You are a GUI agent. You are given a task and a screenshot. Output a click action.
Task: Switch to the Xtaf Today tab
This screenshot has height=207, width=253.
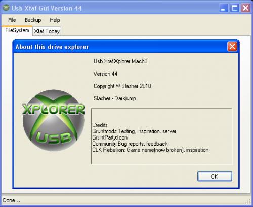[47, 31]
